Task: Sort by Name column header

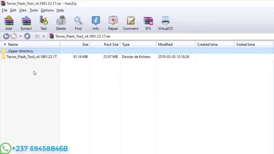Action: click(30, 44)
